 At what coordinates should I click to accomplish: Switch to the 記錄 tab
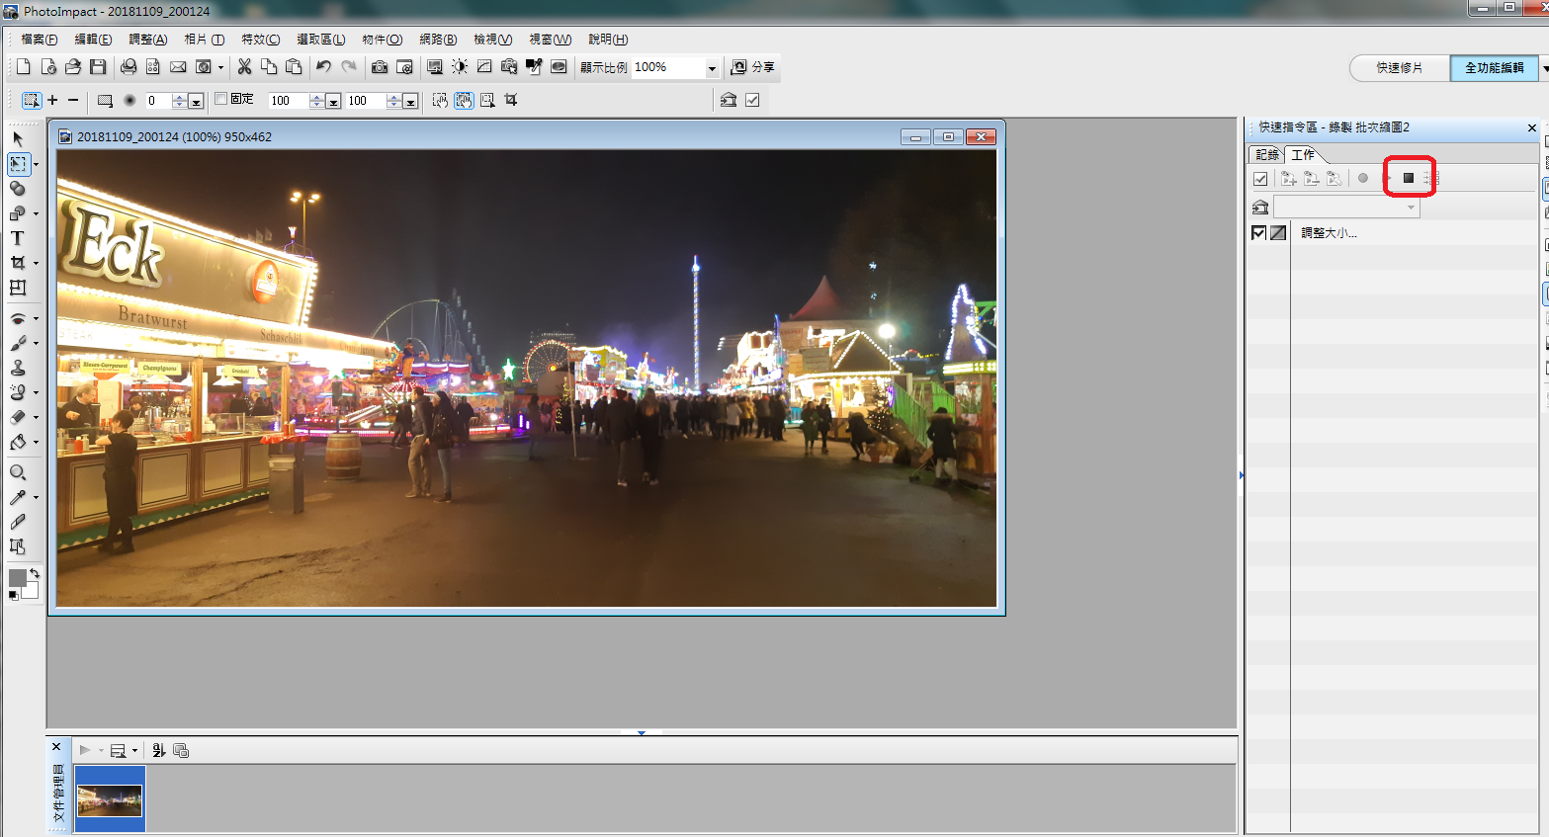click(x=1266, y=155)
